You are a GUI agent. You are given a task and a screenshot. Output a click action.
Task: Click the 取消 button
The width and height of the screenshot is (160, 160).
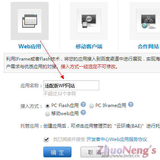[95, 152]
